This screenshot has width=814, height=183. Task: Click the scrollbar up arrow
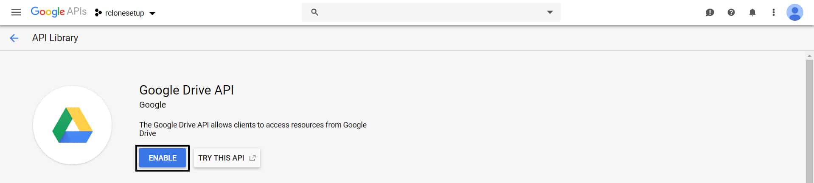pos(809,56)
